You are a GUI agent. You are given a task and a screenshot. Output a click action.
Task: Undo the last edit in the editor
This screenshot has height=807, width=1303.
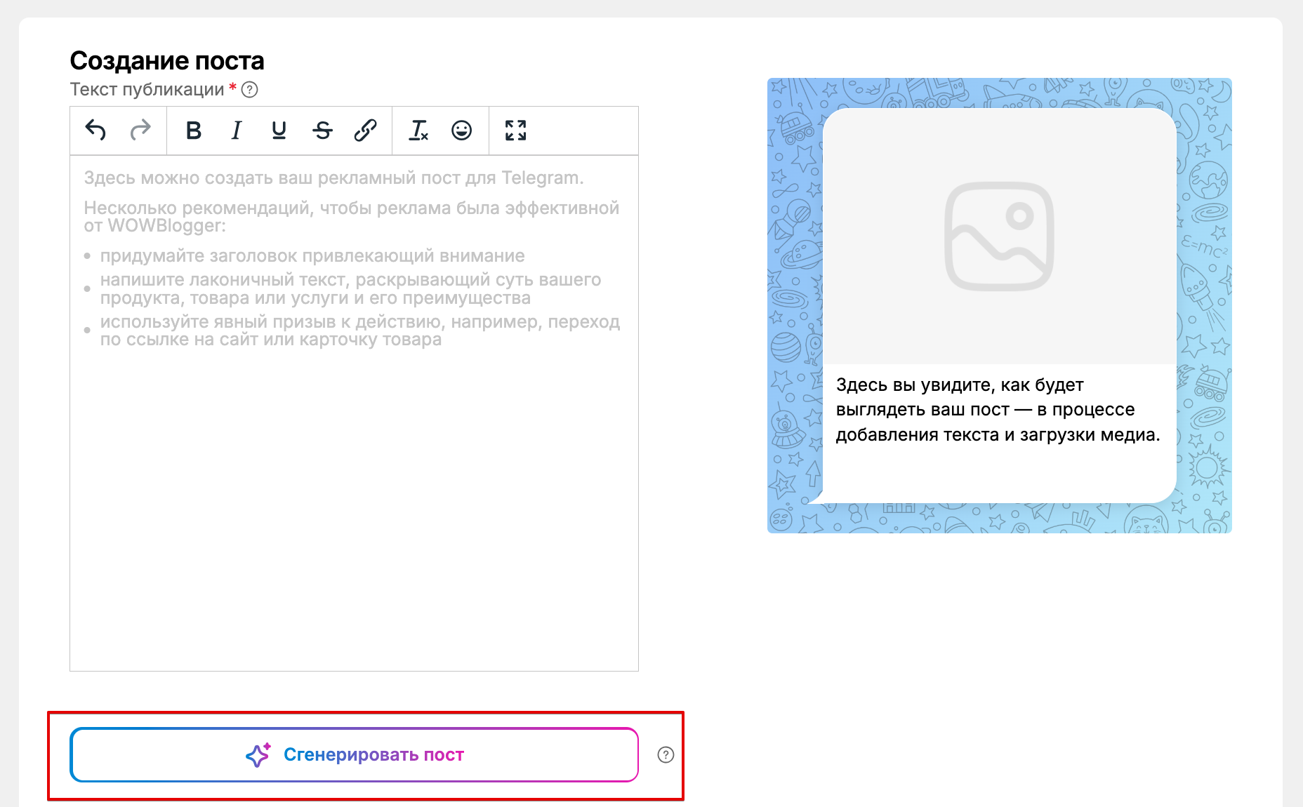[95, 131]
